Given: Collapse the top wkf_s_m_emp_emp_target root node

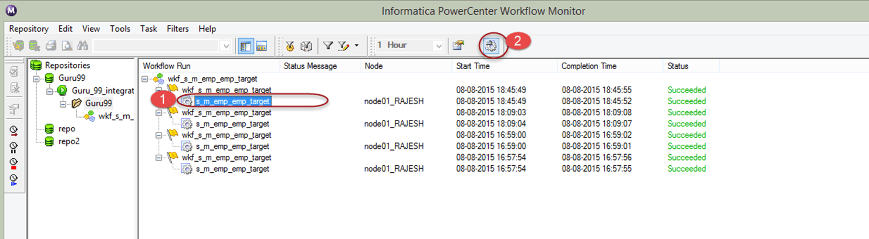Looking at the screenshot, I should pyautogui.click(x=146, y=79).
